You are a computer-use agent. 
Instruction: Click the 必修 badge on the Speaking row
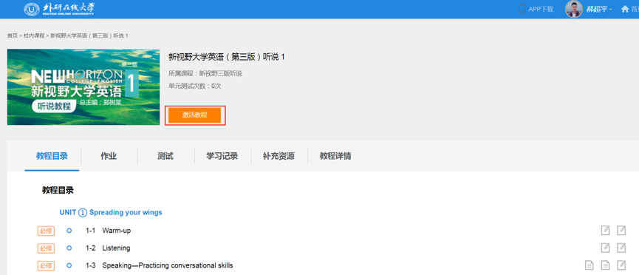pyautogui.click(x=46, y=265)
